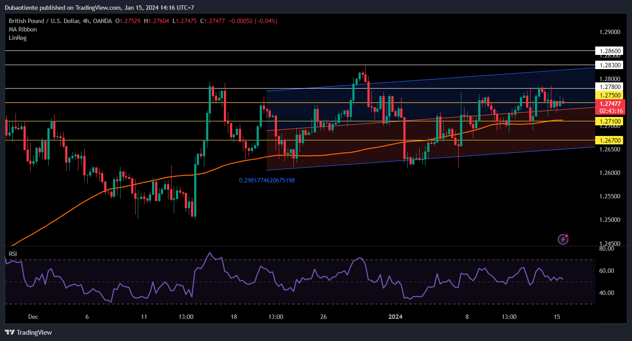
Task: Click the RSI 60.00 scale value
Action: 607,271
